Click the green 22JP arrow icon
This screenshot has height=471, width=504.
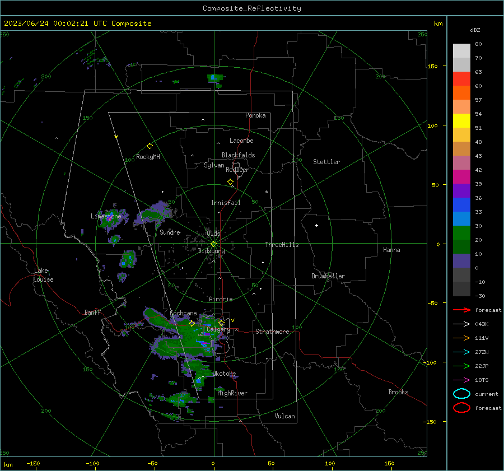(461, 366)
